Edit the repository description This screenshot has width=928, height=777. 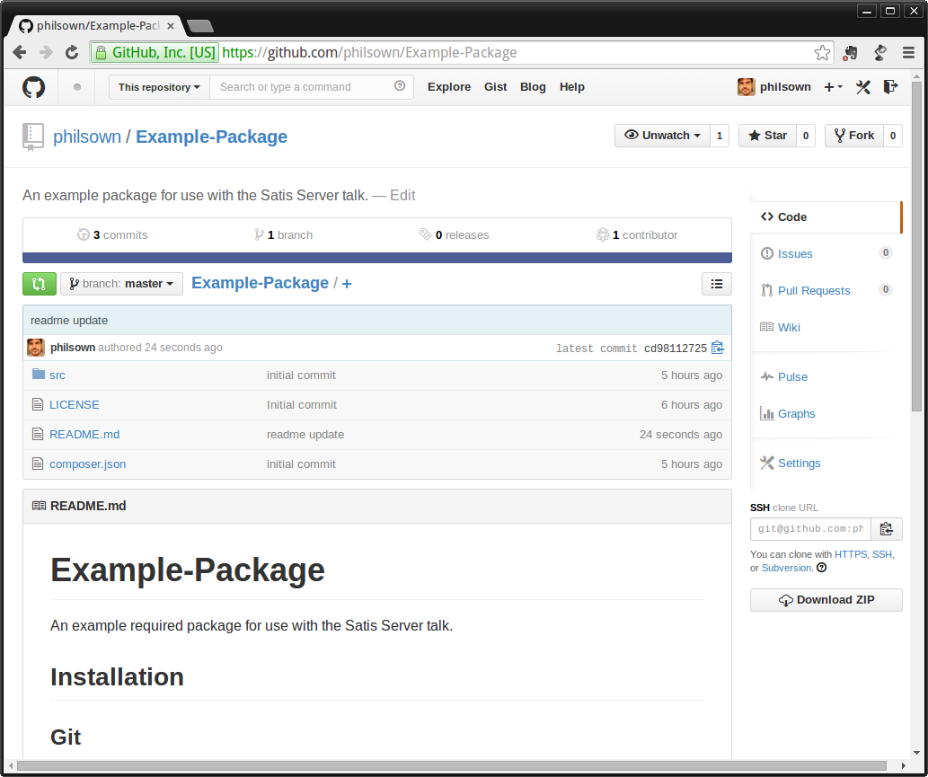pyautogui.click(x=402, y=195)
